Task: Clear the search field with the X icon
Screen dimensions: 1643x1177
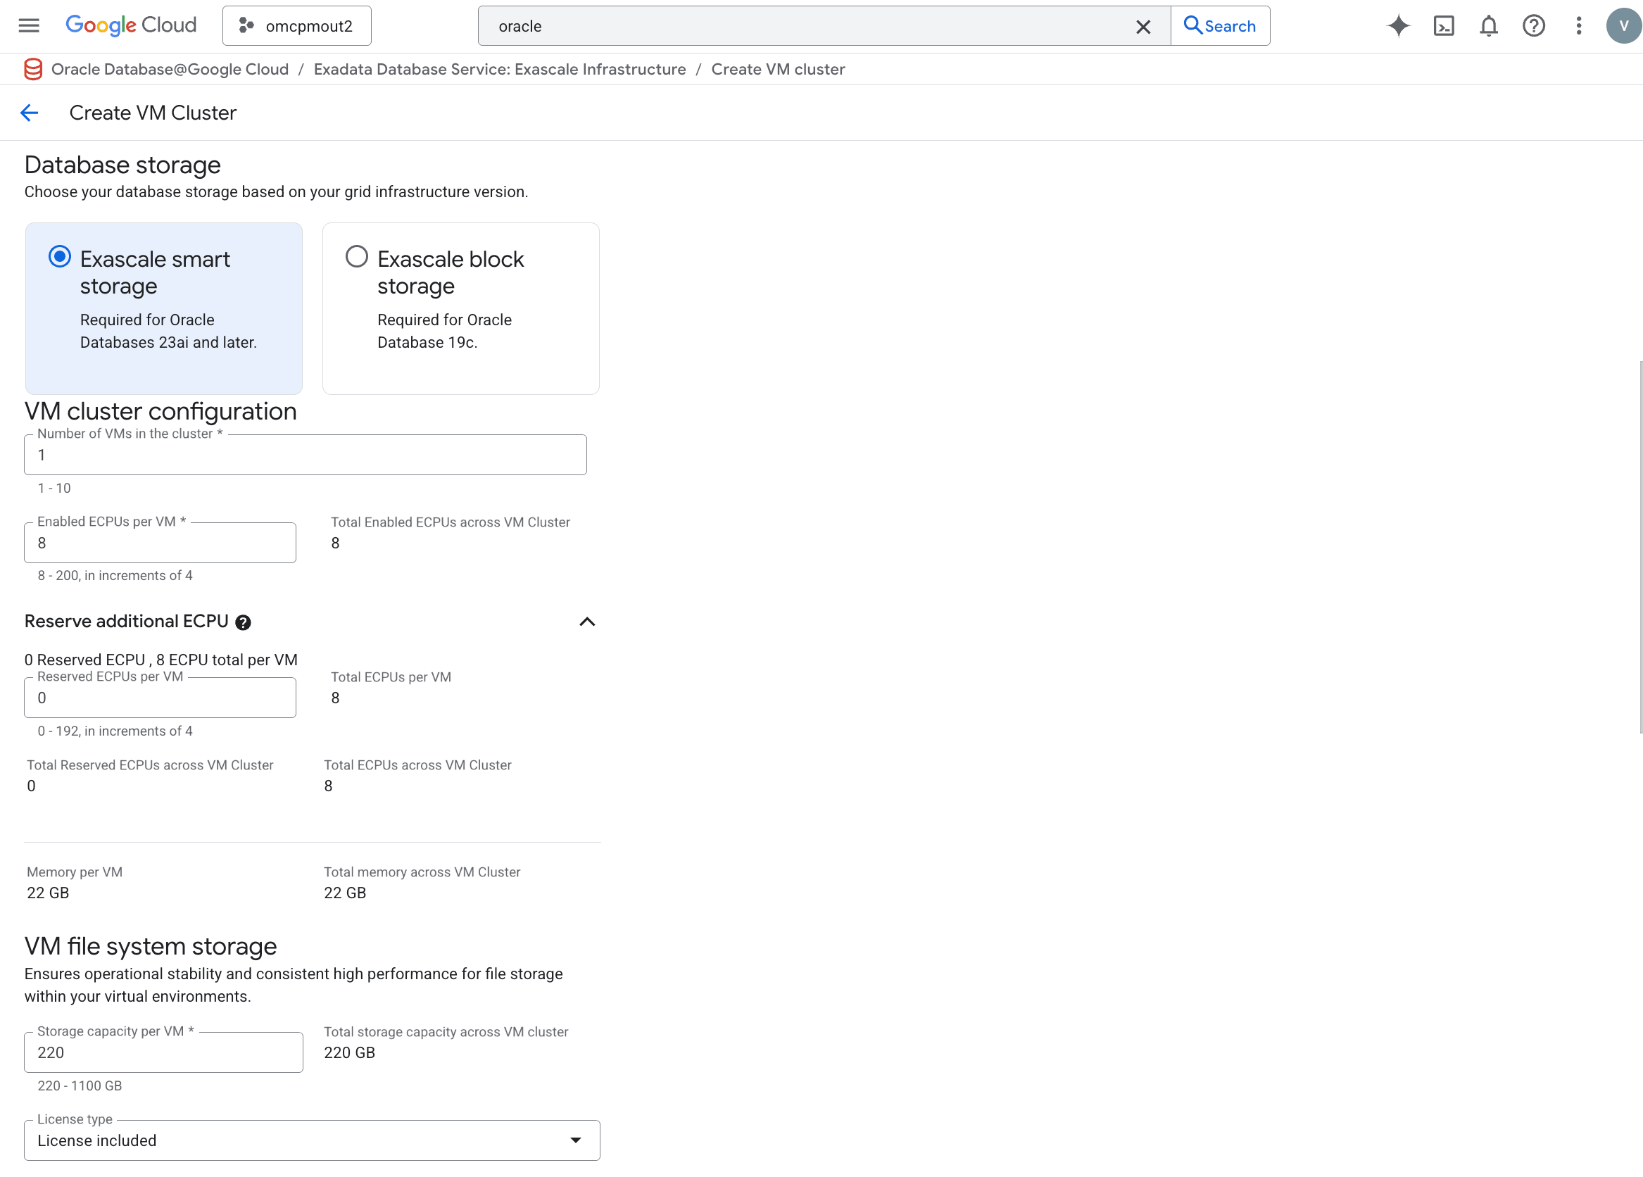Action: pyautogui.click(x=1143, y=27)
